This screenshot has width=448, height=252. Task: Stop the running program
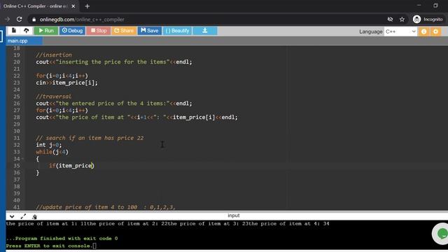[99, 31]
